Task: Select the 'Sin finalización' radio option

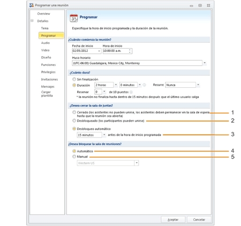Action: (x=74, y=79)
